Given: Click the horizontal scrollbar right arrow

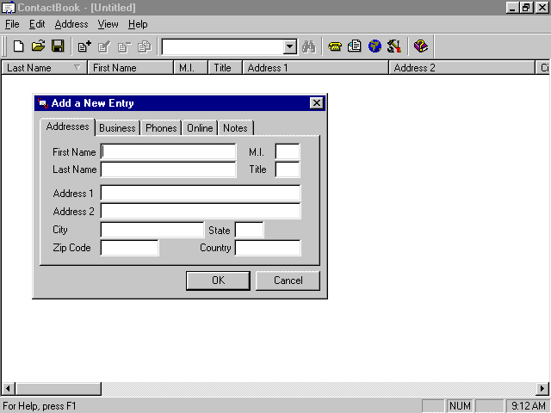Looking at the screenshot, I should tap(542, 389).
